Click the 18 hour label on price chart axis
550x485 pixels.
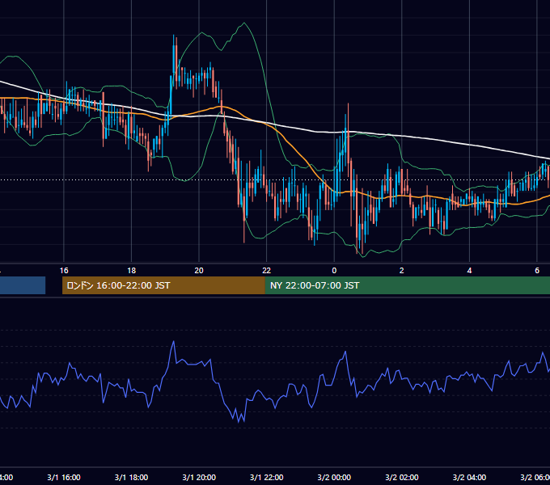[132, 271]
